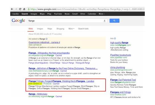This screenshot has width=155, height=105.
Task: Open Drive in the black bar
Action: (83, 14)
